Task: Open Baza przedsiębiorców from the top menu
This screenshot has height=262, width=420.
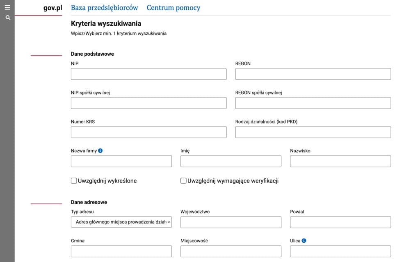Action: click(x=105, y=7)
